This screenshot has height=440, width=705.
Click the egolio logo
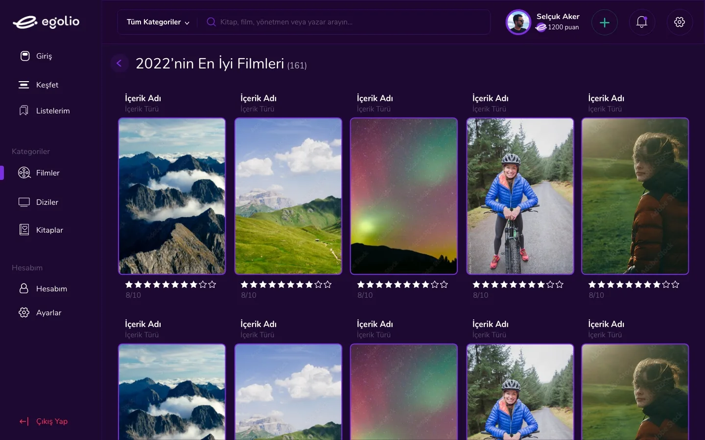[x=46, y=22]
